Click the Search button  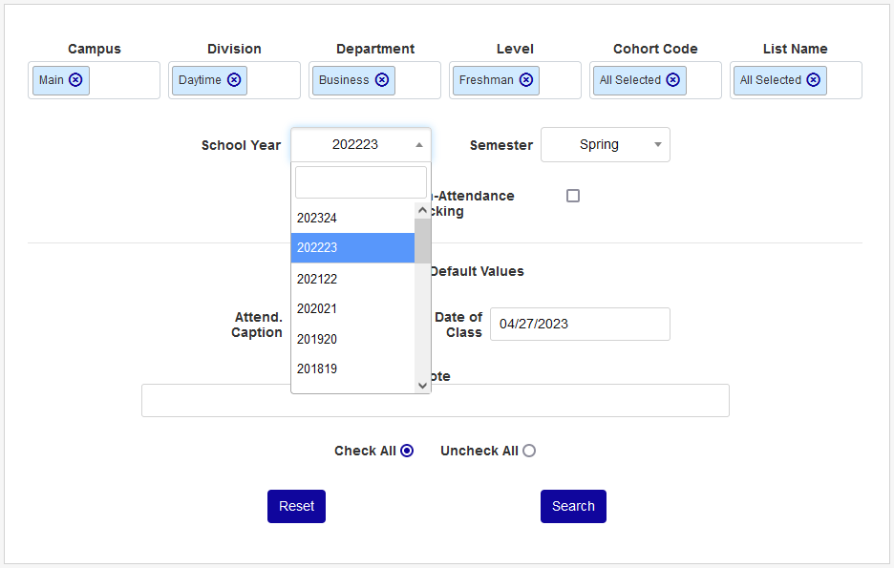573,506
